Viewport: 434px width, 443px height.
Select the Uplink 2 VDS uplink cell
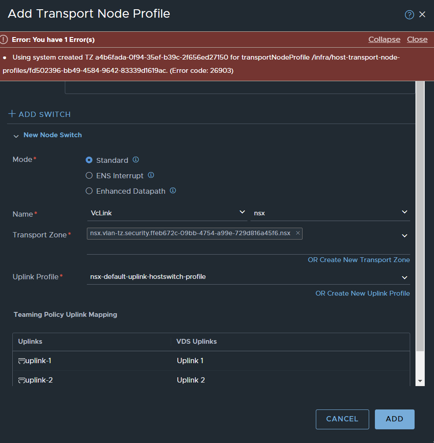coord(191,380)
